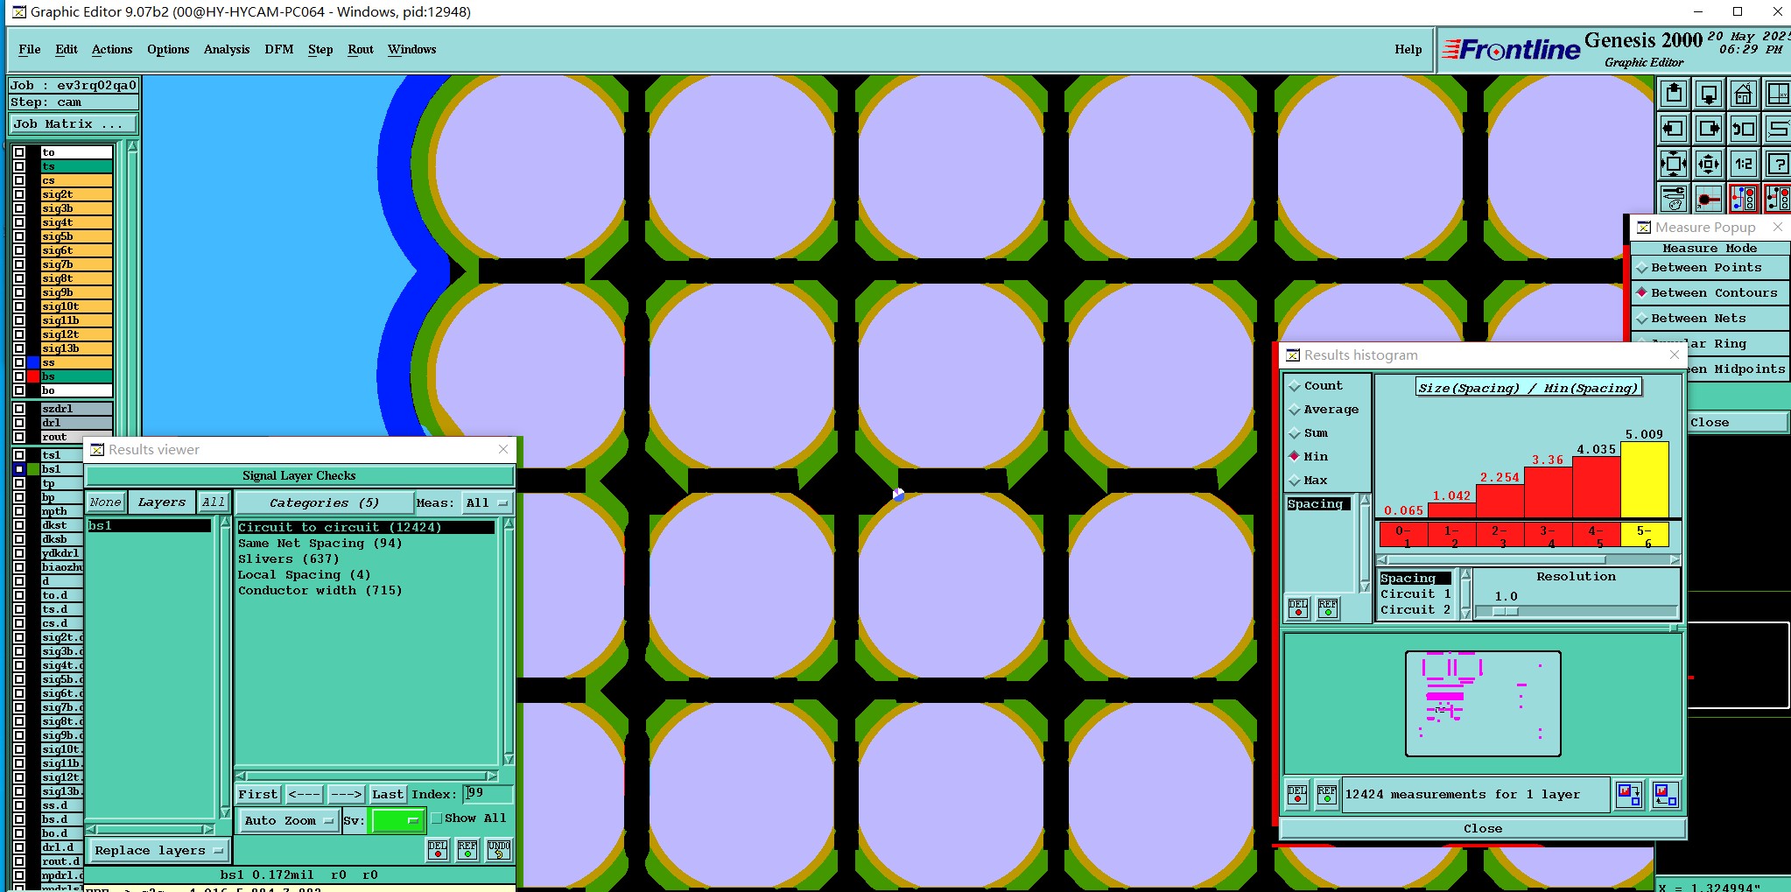Click UNDO icon in Results viewer
This screenshot has height=892, width=1791.
[499, 849]
